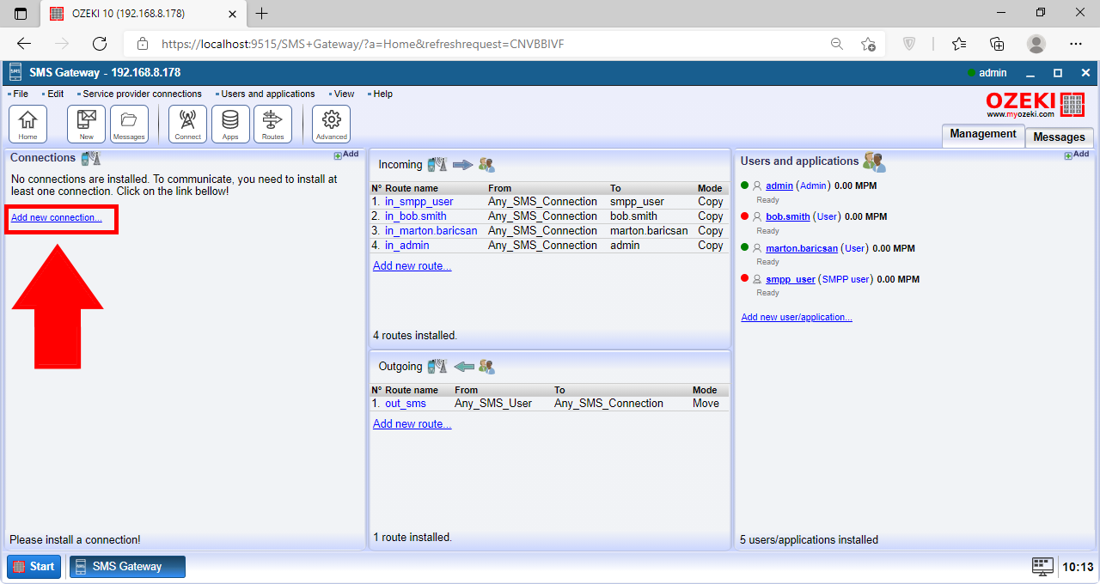The width and height of the screenshot is (1100, 584).
Task: Click the Connect antenna toolbar icon
Action: [187, 124]
